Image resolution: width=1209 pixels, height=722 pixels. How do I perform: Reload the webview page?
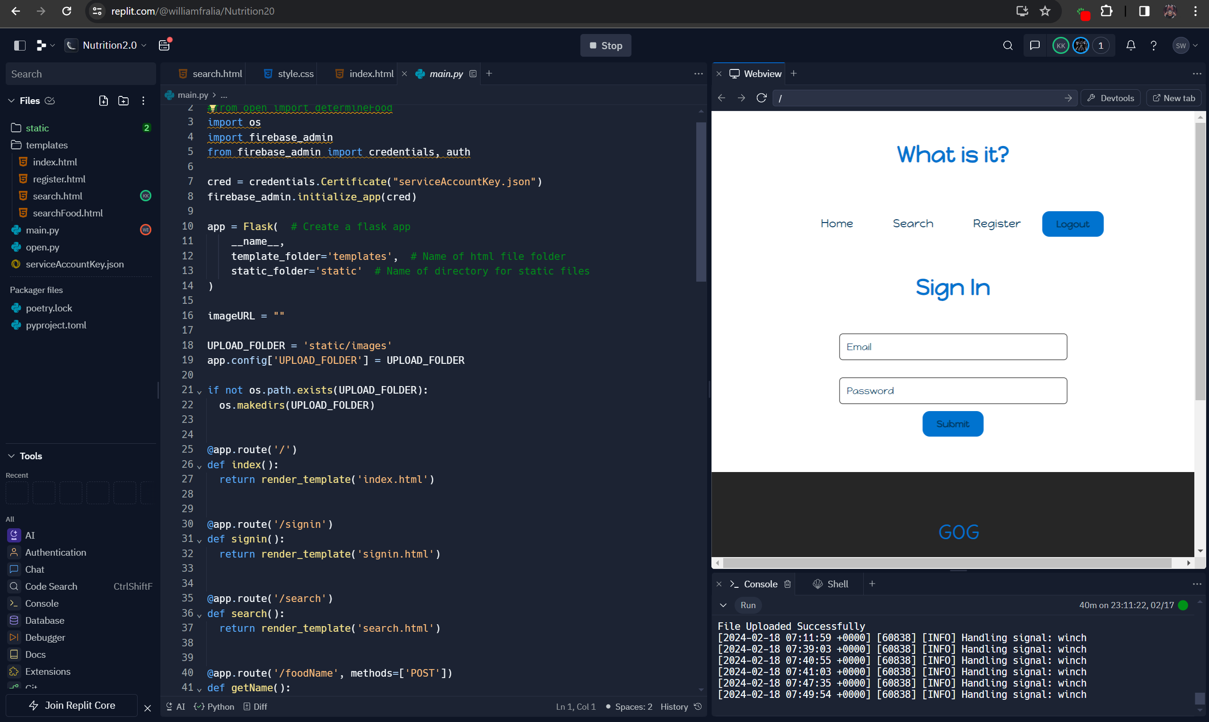(x=762, y=98)
